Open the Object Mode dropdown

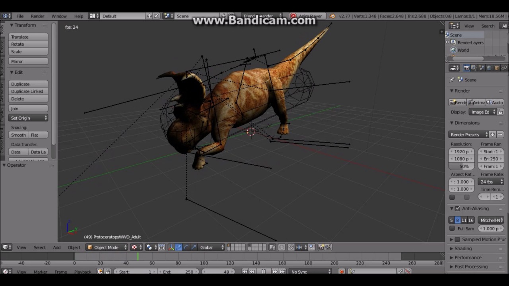[x=107, y=247]
